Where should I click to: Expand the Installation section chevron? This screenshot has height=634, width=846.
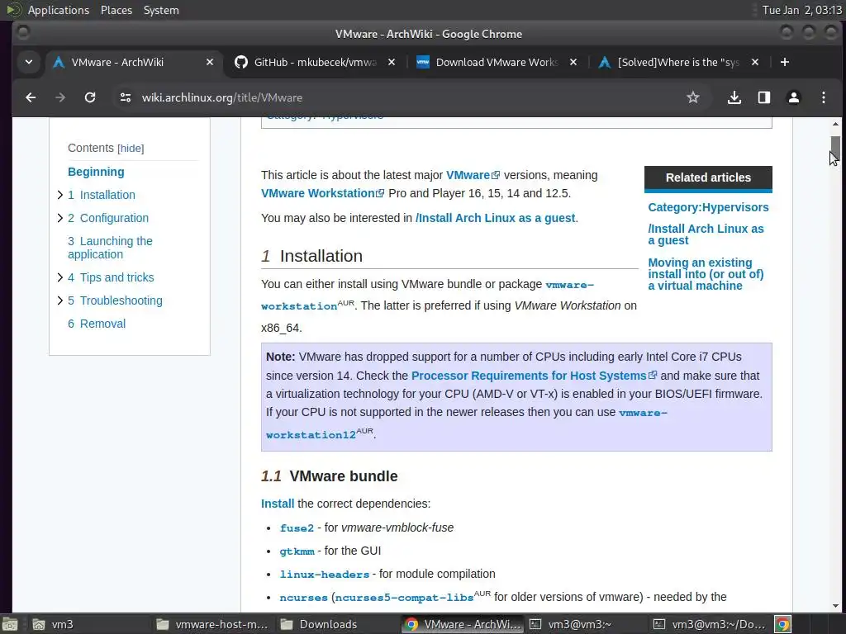click(x=59, y=195)
